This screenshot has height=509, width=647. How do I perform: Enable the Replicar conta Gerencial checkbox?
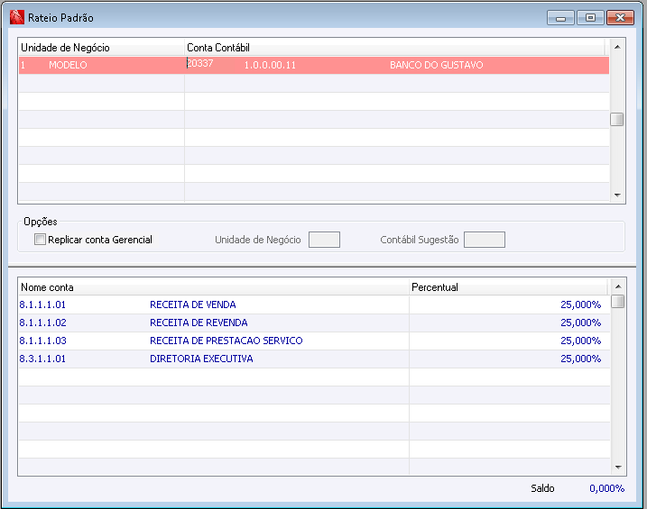40,240
